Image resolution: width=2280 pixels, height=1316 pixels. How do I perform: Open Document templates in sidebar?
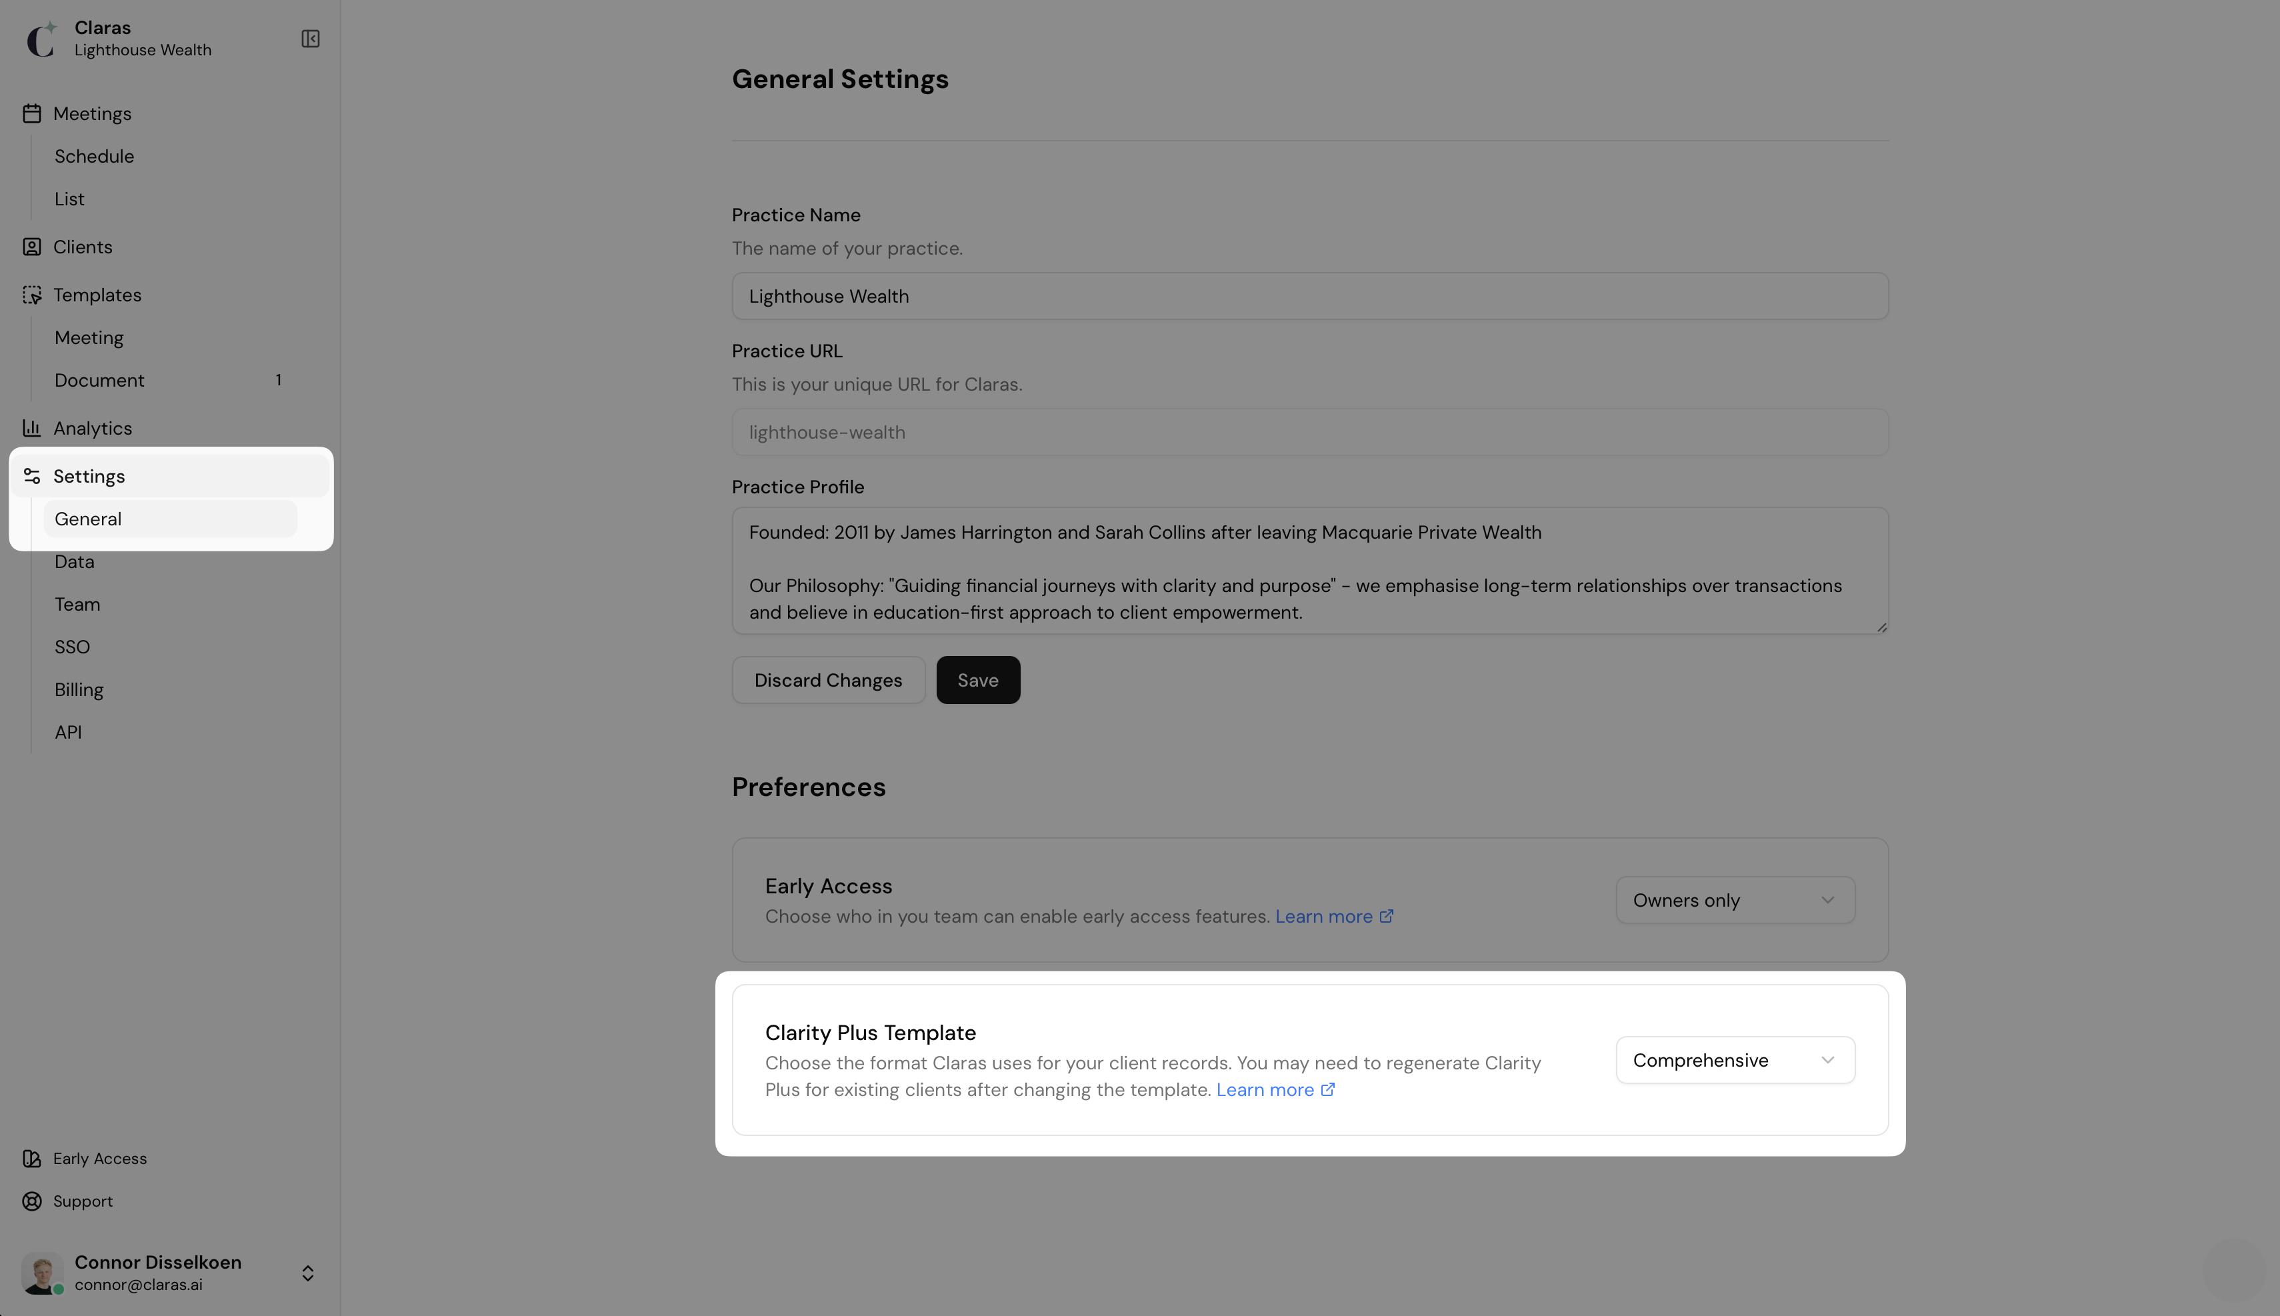pyautogui.click(x=99, y=381)
